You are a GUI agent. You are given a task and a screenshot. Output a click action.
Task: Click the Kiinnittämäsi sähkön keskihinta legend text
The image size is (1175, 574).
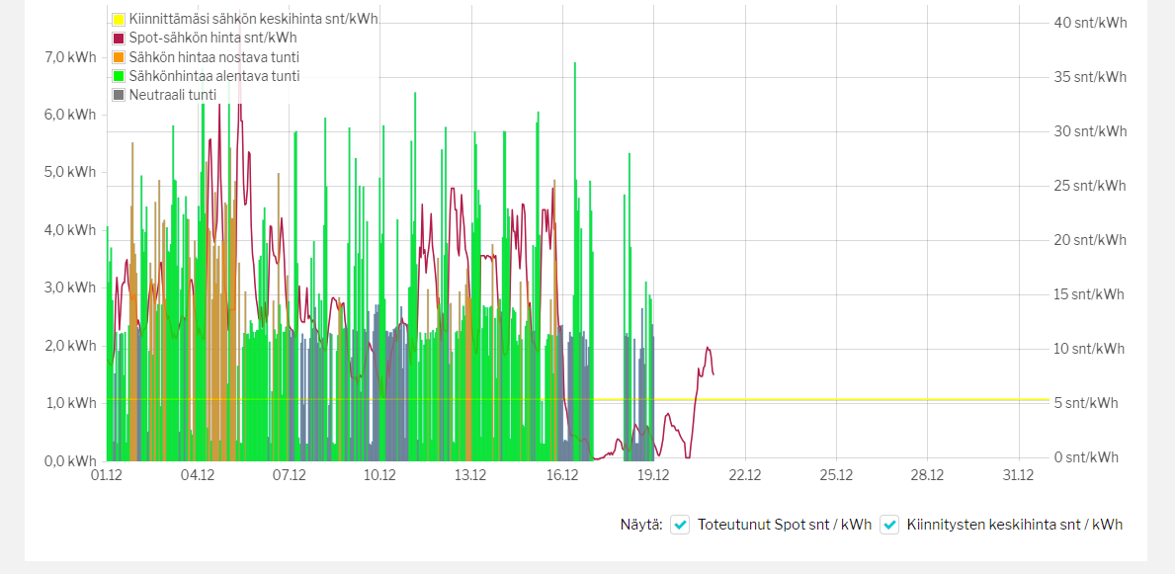(x=253, y=19)
